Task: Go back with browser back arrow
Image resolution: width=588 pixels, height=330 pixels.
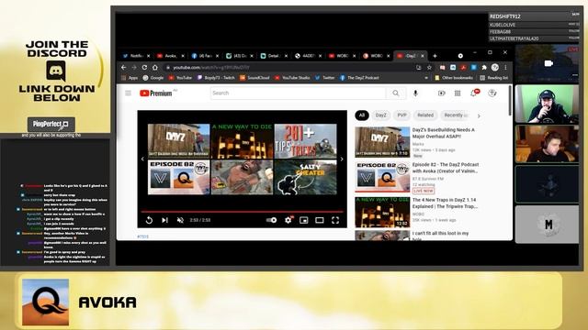Action: point(123,67)
